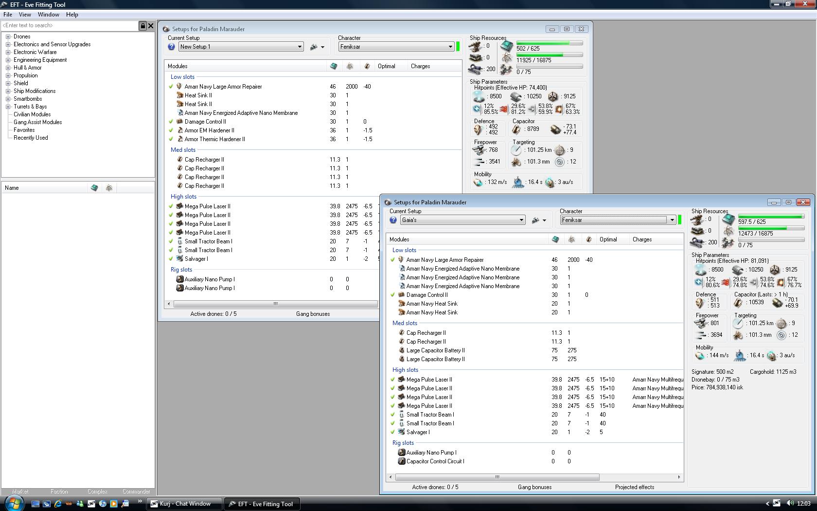Toggle the lock icon beside the search box
Viewport: 817px width, 511px height.
(142, 26)
